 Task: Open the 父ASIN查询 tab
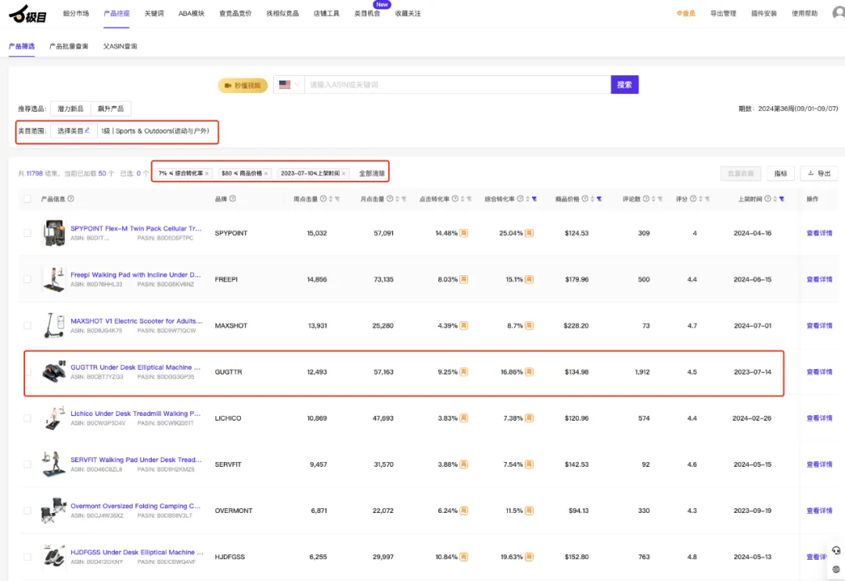pos(120,46)
